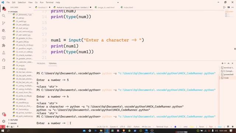Viewport: 236px width, 133px height.
Task: Open Brave browser from the taskbar
Action: point(124,130)
